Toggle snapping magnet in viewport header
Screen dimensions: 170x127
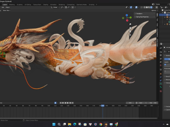coord(66,7)
